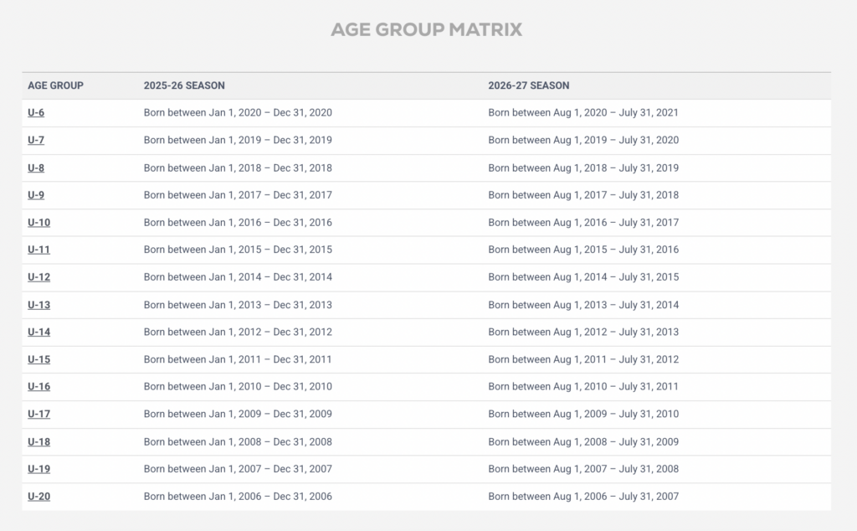Screen dimensions: 857x531
Task: Open the U-6 age group link
Action: tap(36, 112)
